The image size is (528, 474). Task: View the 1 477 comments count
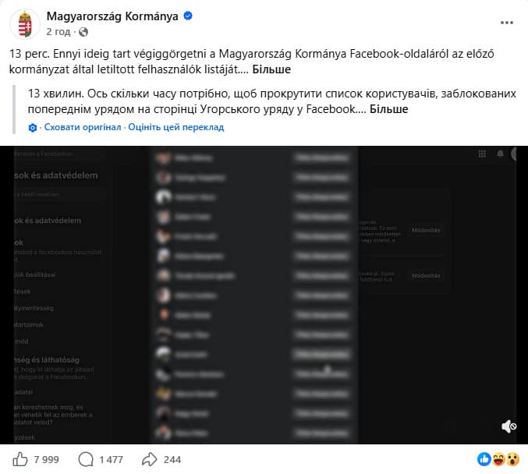111,459
